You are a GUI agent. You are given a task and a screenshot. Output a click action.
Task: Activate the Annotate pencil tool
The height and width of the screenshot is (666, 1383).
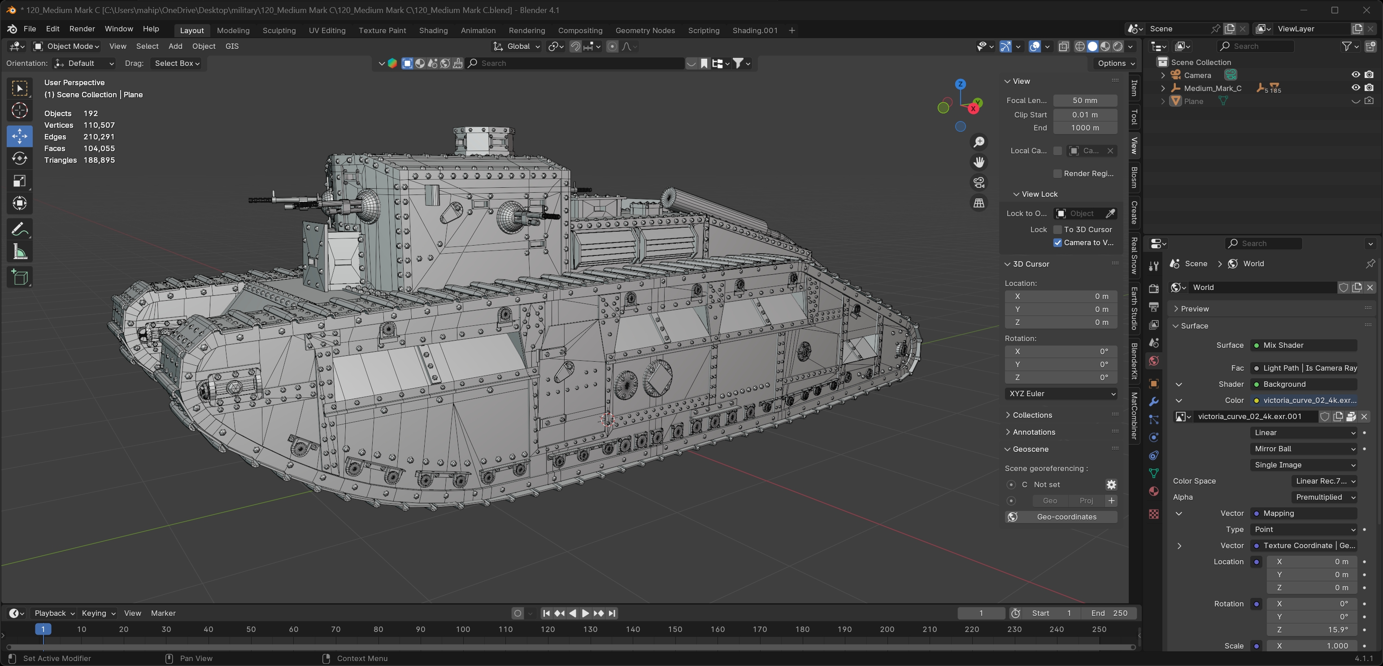20,229
